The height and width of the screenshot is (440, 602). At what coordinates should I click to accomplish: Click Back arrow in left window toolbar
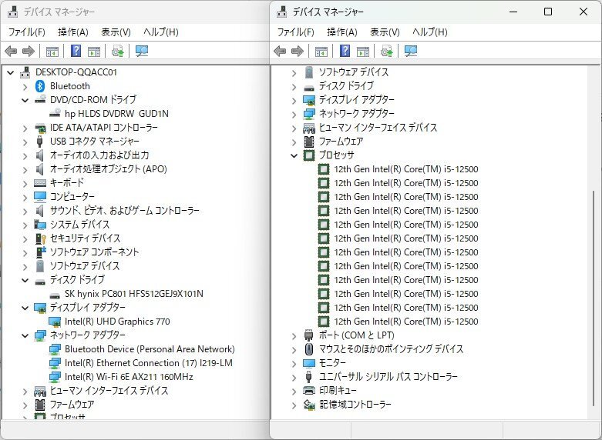[11, 51]
